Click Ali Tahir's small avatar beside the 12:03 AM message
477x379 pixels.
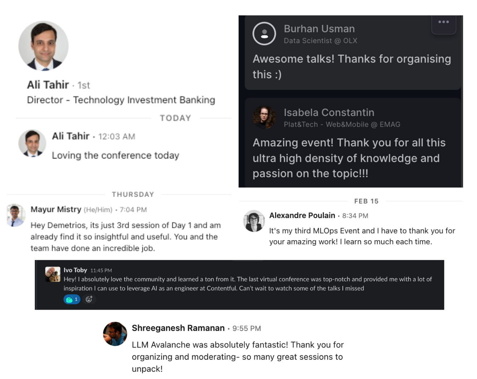32,143
